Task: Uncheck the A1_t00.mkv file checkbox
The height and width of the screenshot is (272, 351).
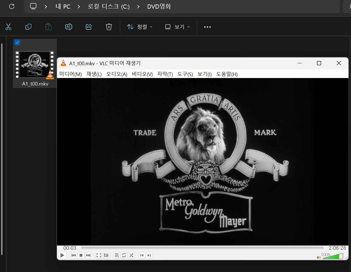Action: click(17, 42)
